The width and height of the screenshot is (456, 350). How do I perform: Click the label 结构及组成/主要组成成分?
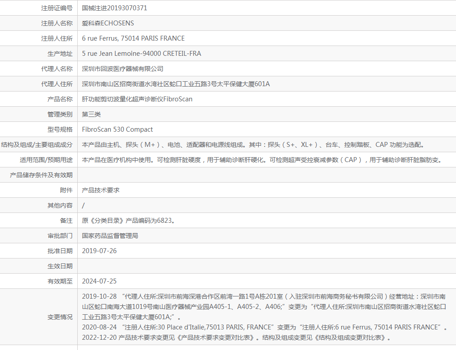point(37,145)
